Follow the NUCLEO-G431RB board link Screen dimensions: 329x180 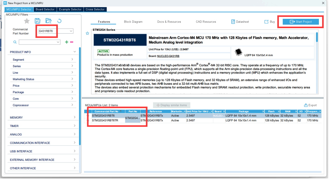pos(168,56)
